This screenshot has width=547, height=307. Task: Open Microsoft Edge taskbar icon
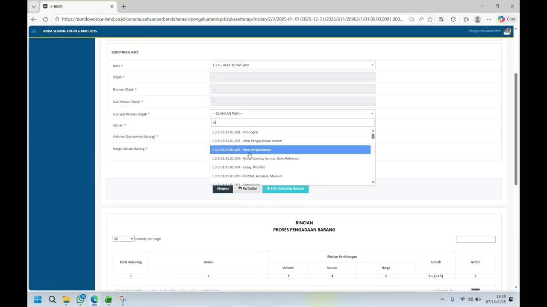pos(94,299)
